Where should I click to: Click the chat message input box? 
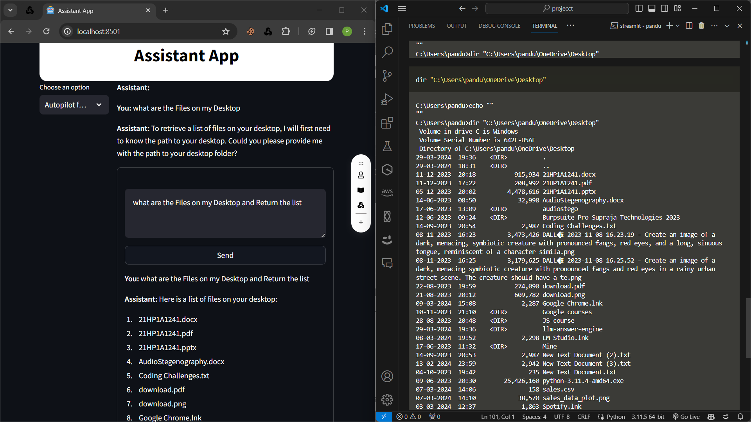click(x=225, y=213)
